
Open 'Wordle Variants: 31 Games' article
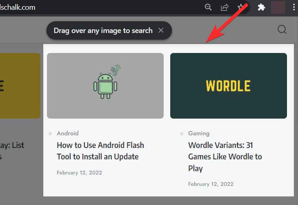[225, 157]
